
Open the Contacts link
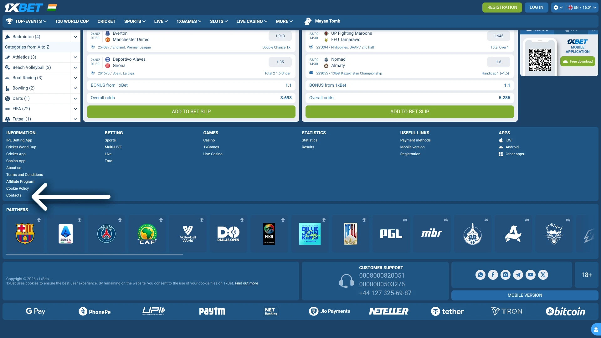click(x=13, y=195)
